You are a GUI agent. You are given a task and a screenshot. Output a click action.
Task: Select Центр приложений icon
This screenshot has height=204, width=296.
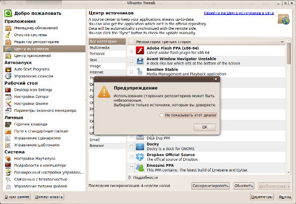8,56
